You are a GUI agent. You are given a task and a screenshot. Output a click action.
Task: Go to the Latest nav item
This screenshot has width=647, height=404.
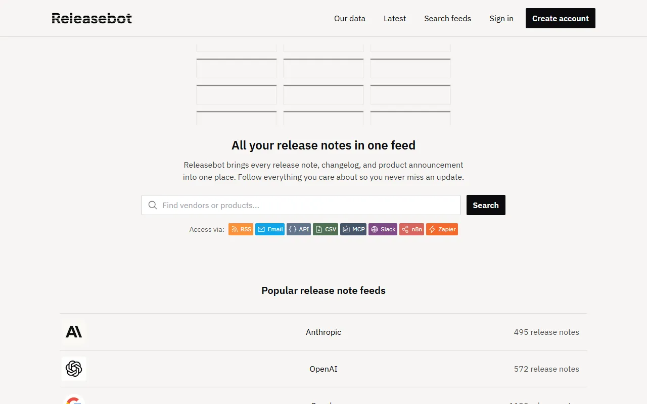pyautogui.click(x=395, y=19)
